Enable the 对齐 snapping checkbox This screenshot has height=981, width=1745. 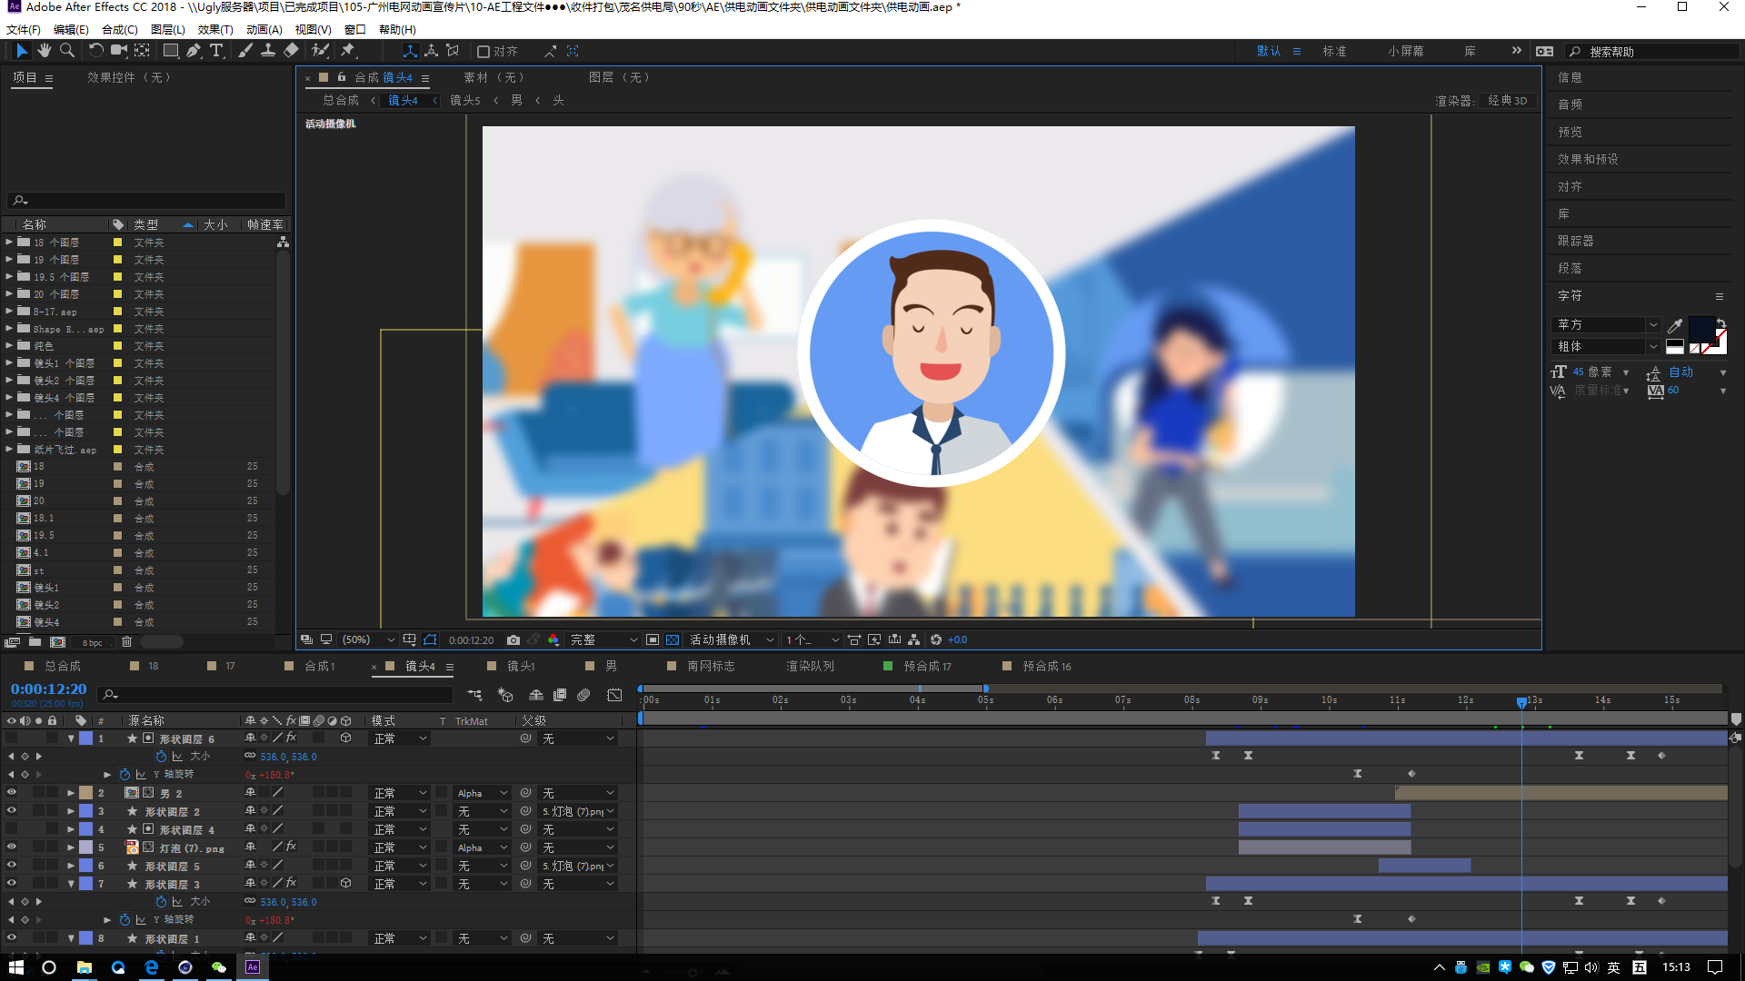tap(484, 52)
